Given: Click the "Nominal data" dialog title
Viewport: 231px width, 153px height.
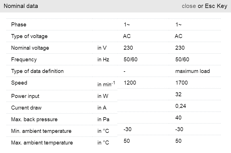Looking at the screenshot, I should [21, 6].
